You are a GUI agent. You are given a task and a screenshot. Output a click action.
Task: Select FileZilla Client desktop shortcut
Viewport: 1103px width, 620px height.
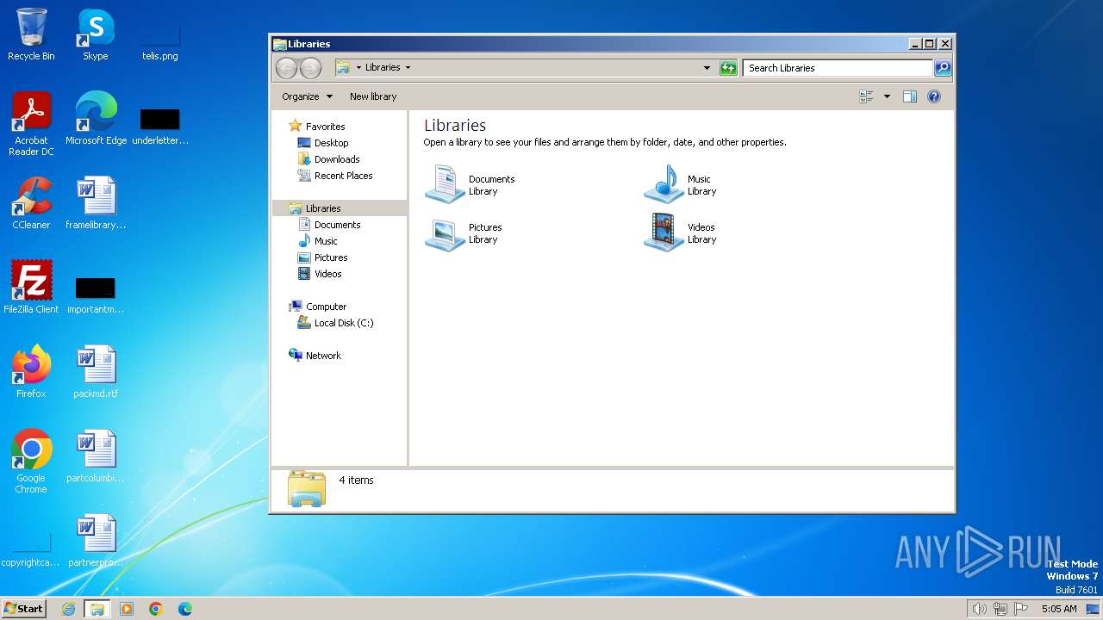point(31,288)
